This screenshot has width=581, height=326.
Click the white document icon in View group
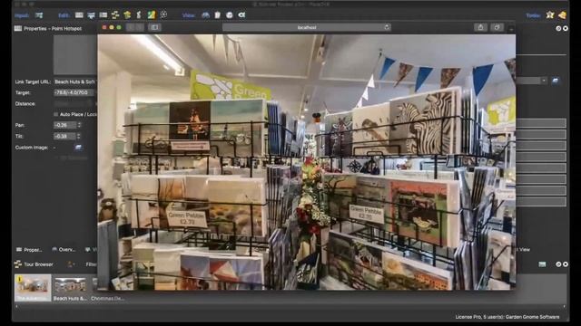click(x=218, y=15)
